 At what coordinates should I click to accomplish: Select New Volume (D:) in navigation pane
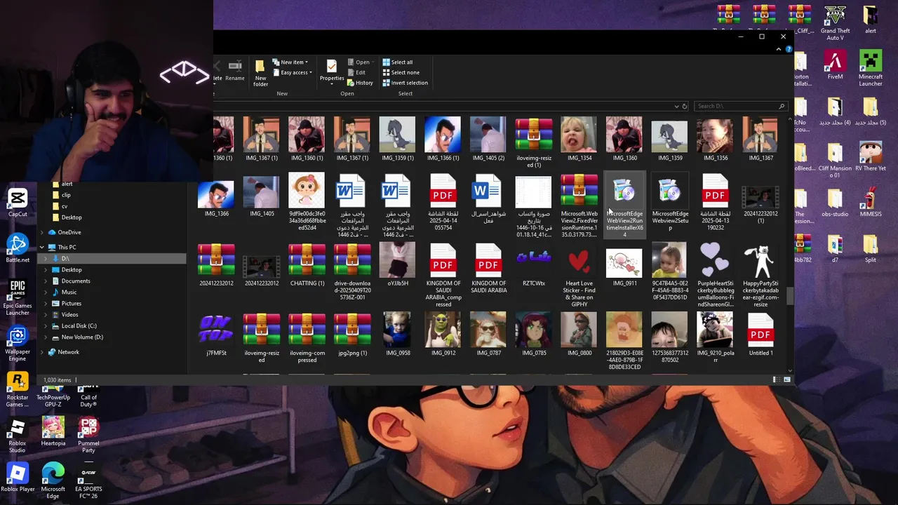(82, 337)
